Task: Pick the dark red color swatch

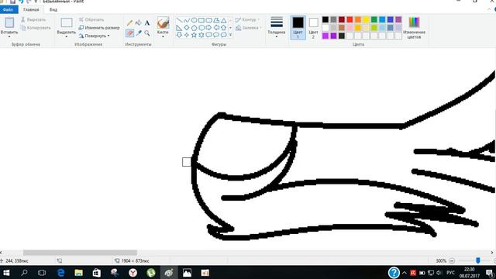Action: pos(342,19)
